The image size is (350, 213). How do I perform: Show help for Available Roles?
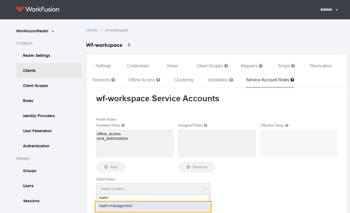click(x=123, y=125)
